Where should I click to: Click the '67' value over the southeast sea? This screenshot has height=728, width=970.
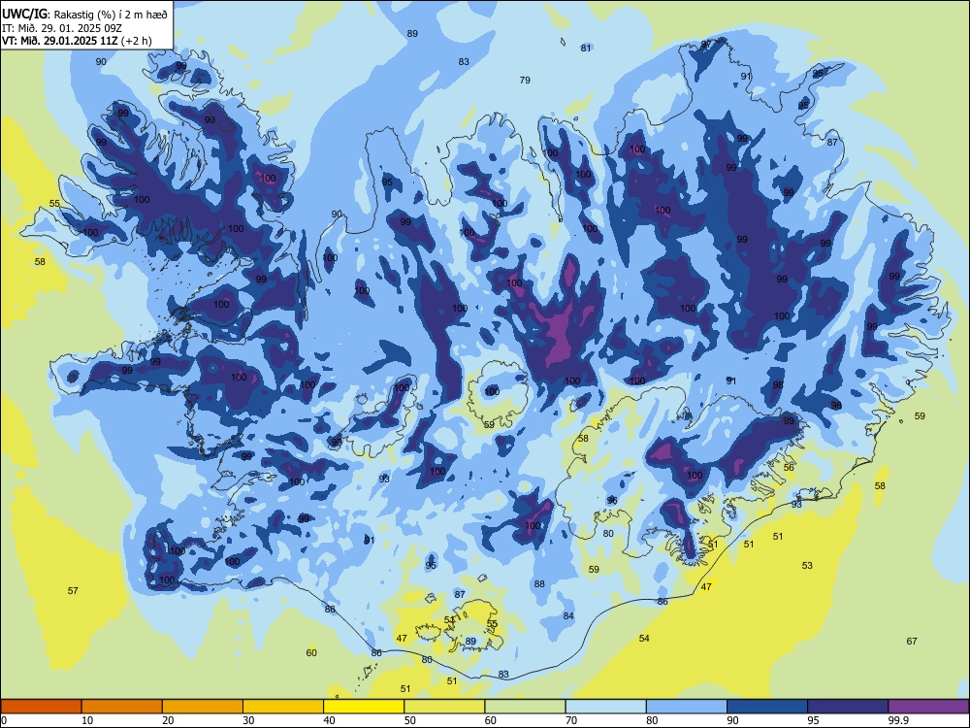911,641
